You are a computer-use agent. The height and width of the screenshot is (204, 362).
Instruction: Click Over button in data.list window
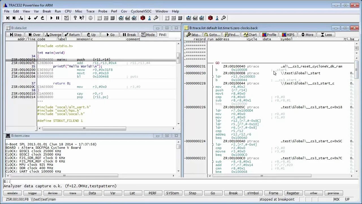tap(34, 35)
